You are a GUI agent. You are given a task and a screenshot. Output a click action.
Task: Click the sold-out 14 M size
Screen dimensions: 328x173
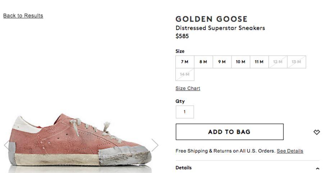(x=185, y=74)
